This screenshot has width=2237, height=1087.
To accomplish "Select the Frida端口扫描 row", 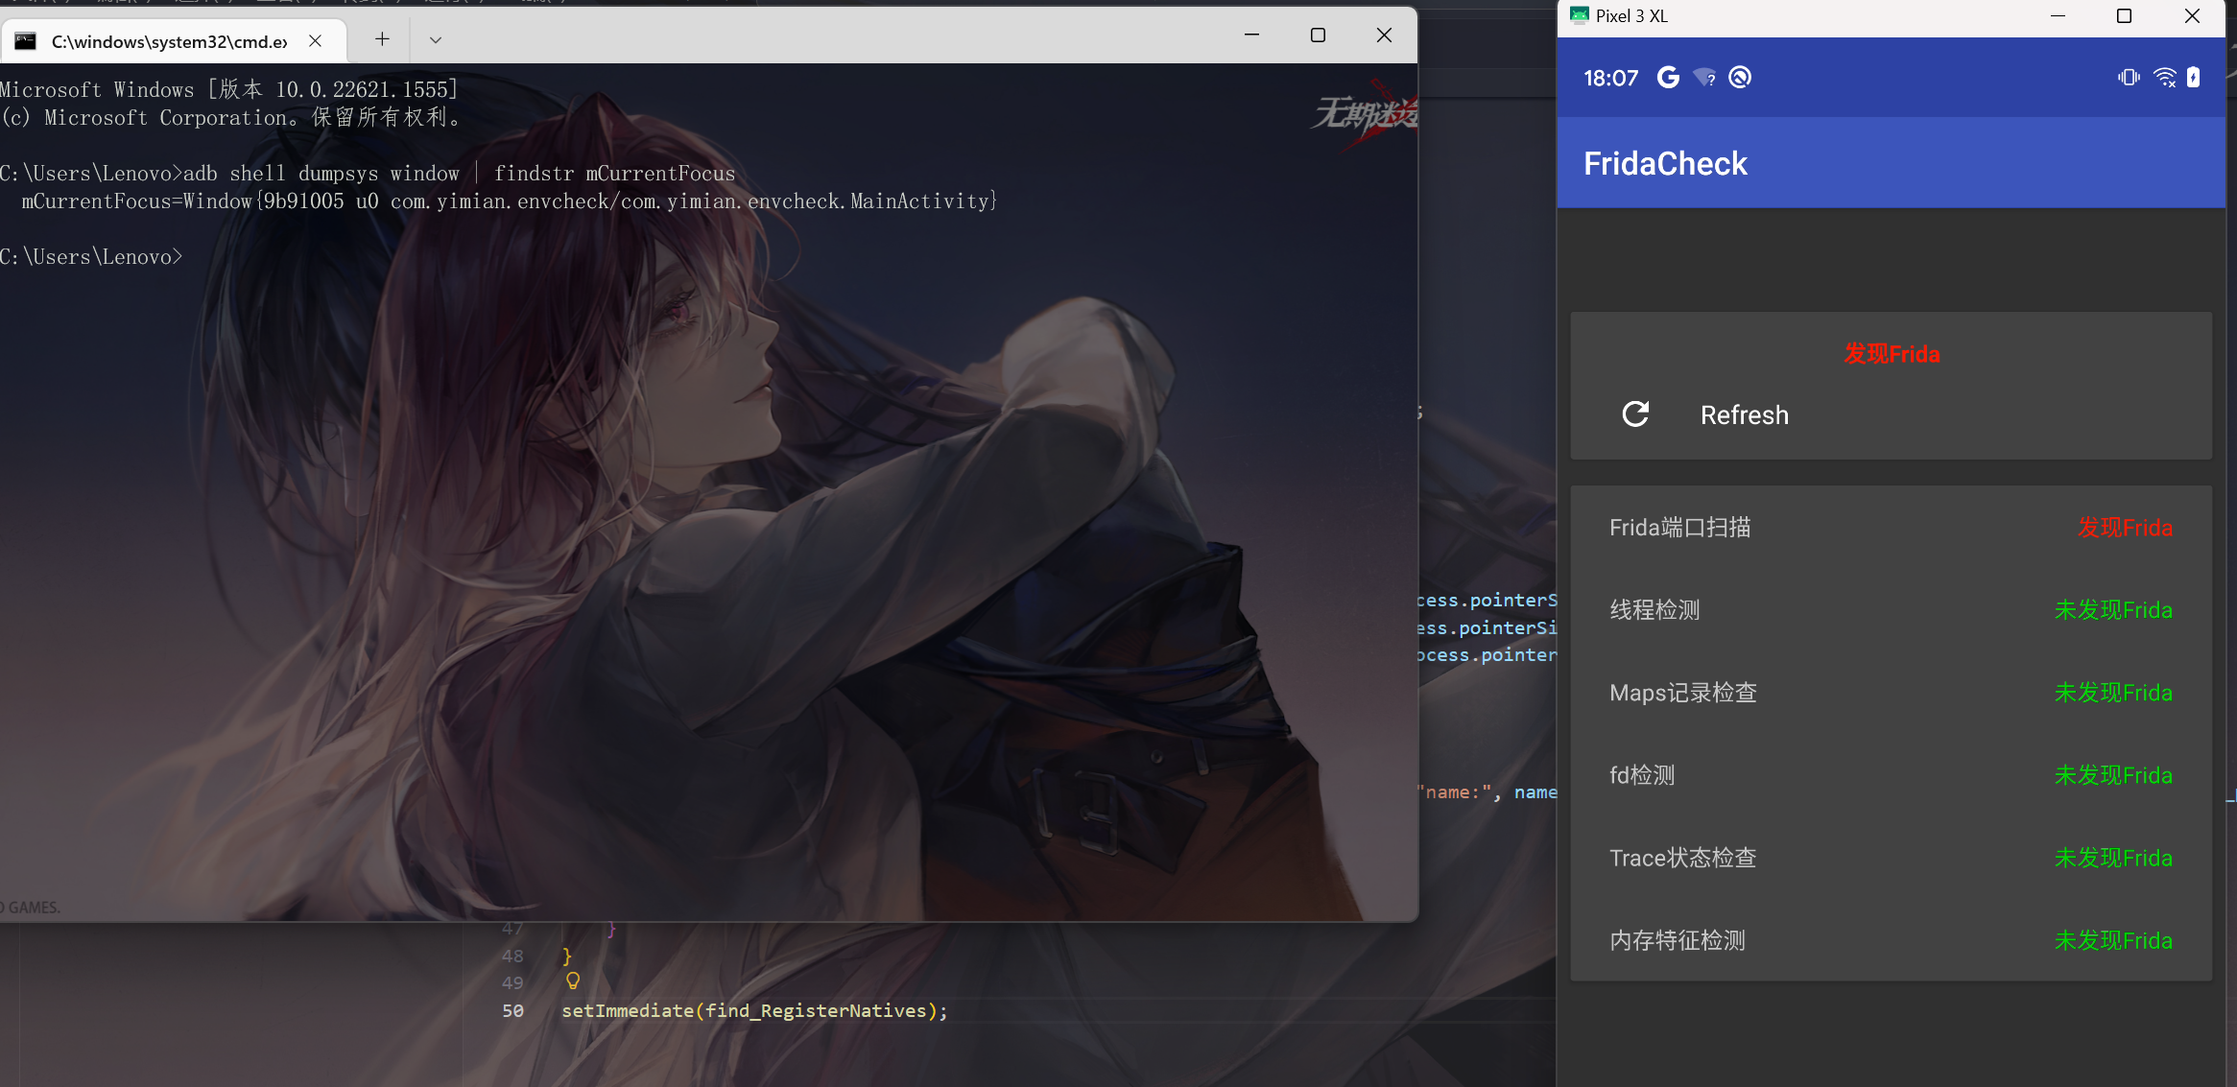I will tap(1891, 528).
